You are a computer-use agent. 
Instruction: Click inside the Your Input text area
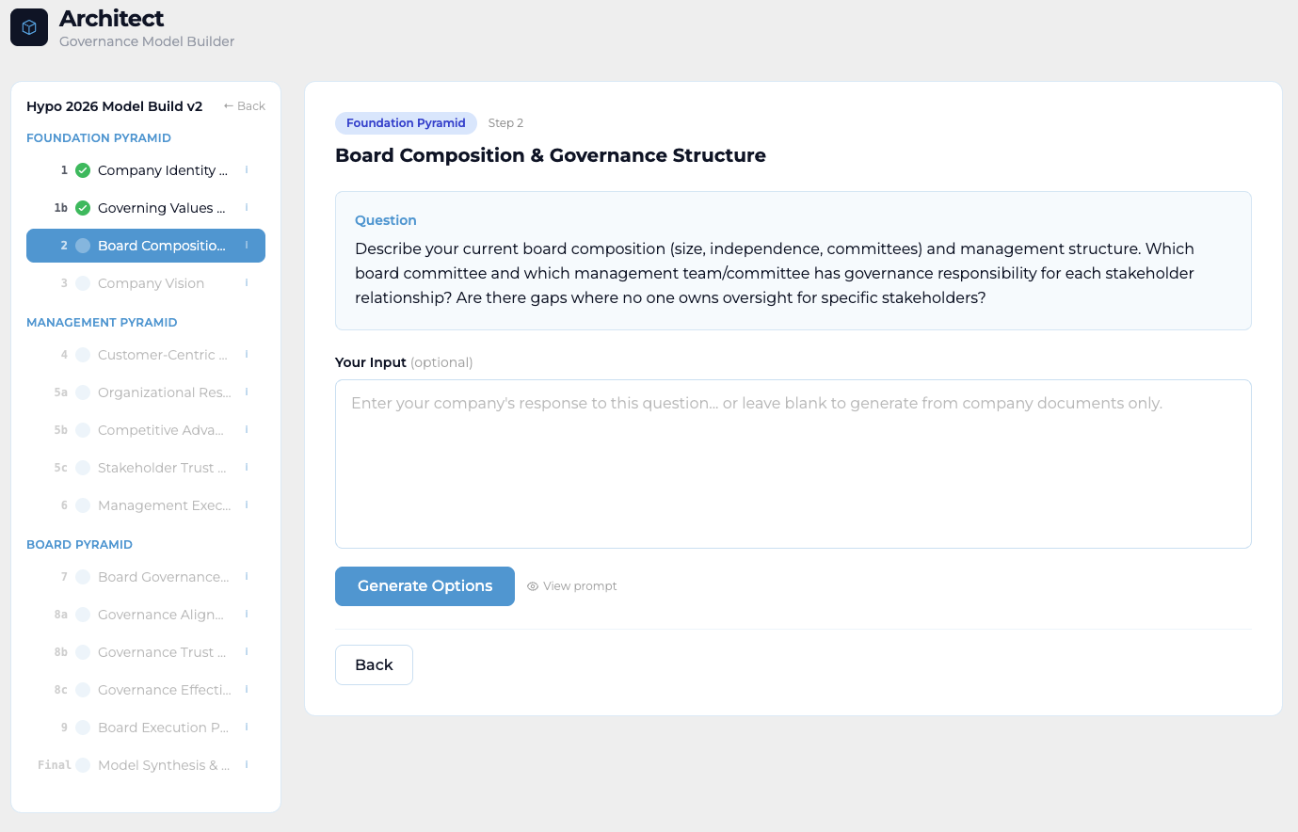(793, 463)
